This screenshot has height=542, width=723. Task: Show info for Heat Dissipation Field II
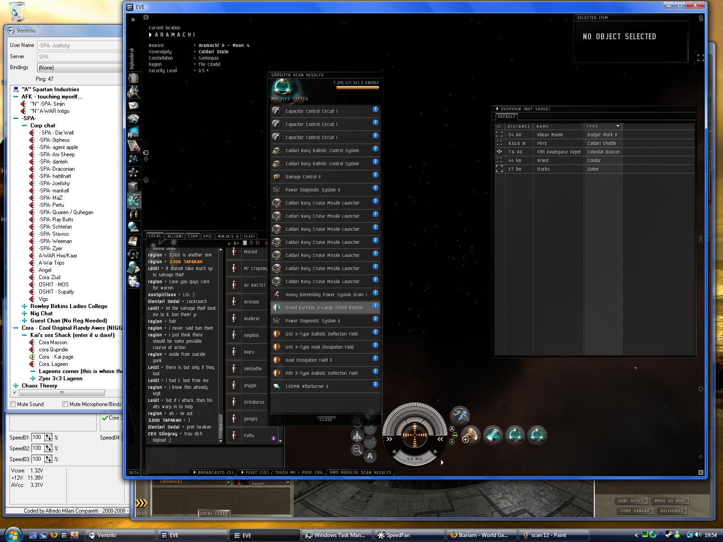pyautogui.click(x=375, y=358)
